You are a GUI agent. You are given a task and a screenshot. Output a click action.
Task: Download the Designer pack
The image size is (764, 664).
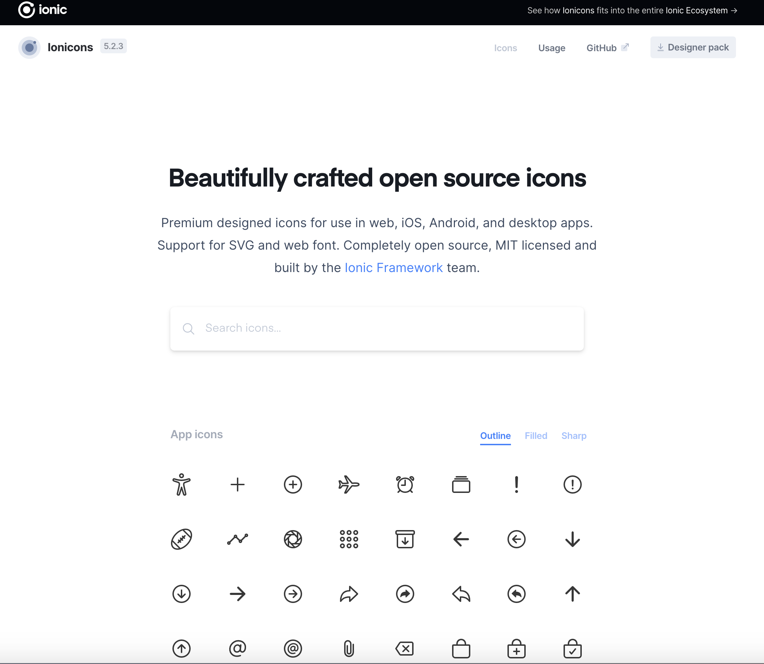pos(693,47)
